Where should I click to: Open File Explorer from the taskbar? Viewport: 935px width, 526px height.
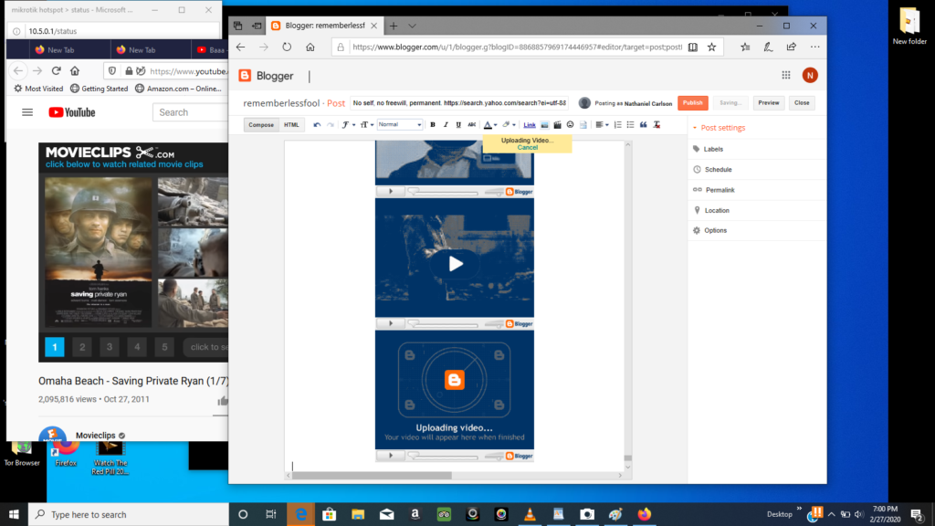click(358, 514)
